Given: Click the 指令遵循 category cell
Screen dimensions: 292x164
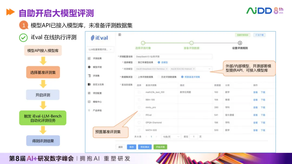Looking at the screenshot, I should coord(230,115).
